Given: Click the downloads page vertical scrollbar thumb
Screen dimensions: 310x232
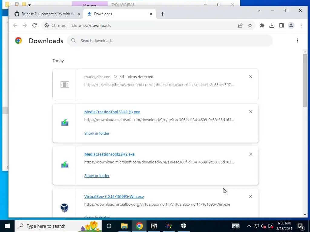Looking at the screenshot, I should click(305, 80).
